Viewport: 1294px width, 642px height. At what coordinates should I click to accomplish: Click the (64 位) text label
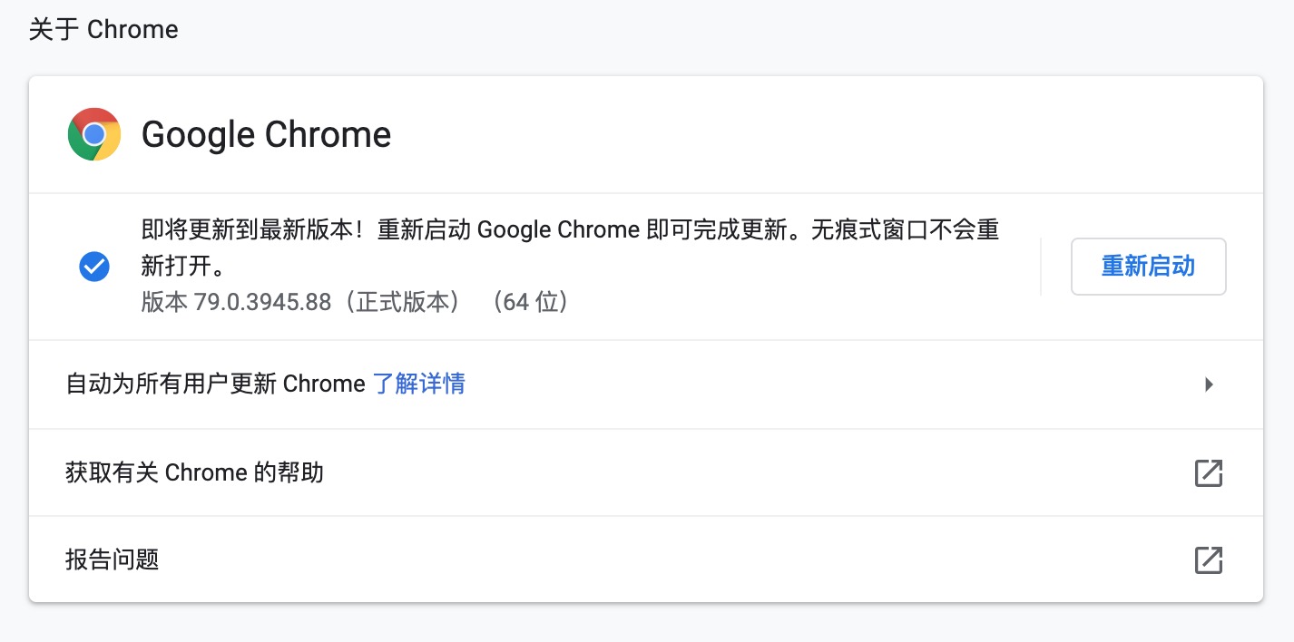click(x=531, y=301)
